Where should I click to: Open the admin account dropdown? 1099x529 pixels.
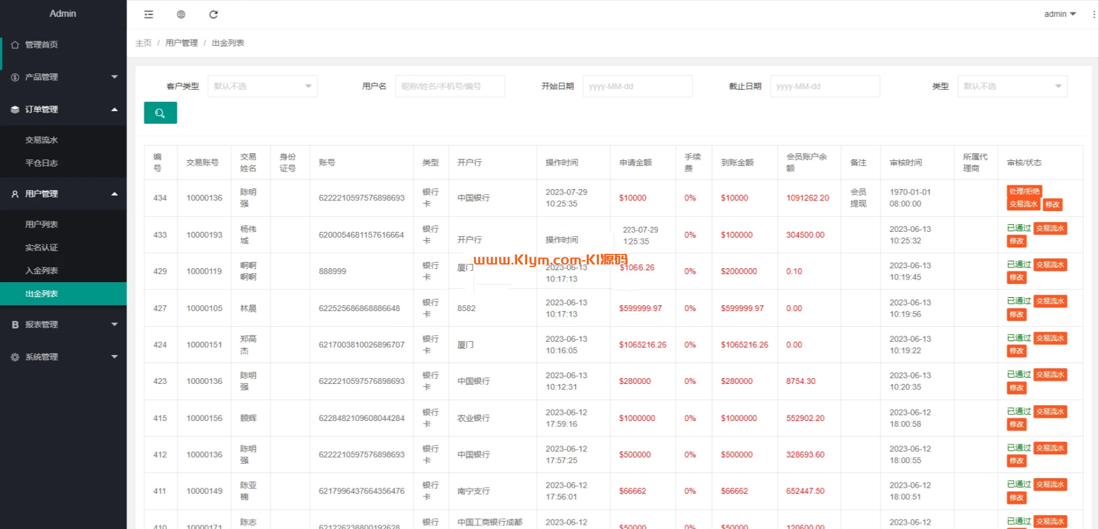1059,14
